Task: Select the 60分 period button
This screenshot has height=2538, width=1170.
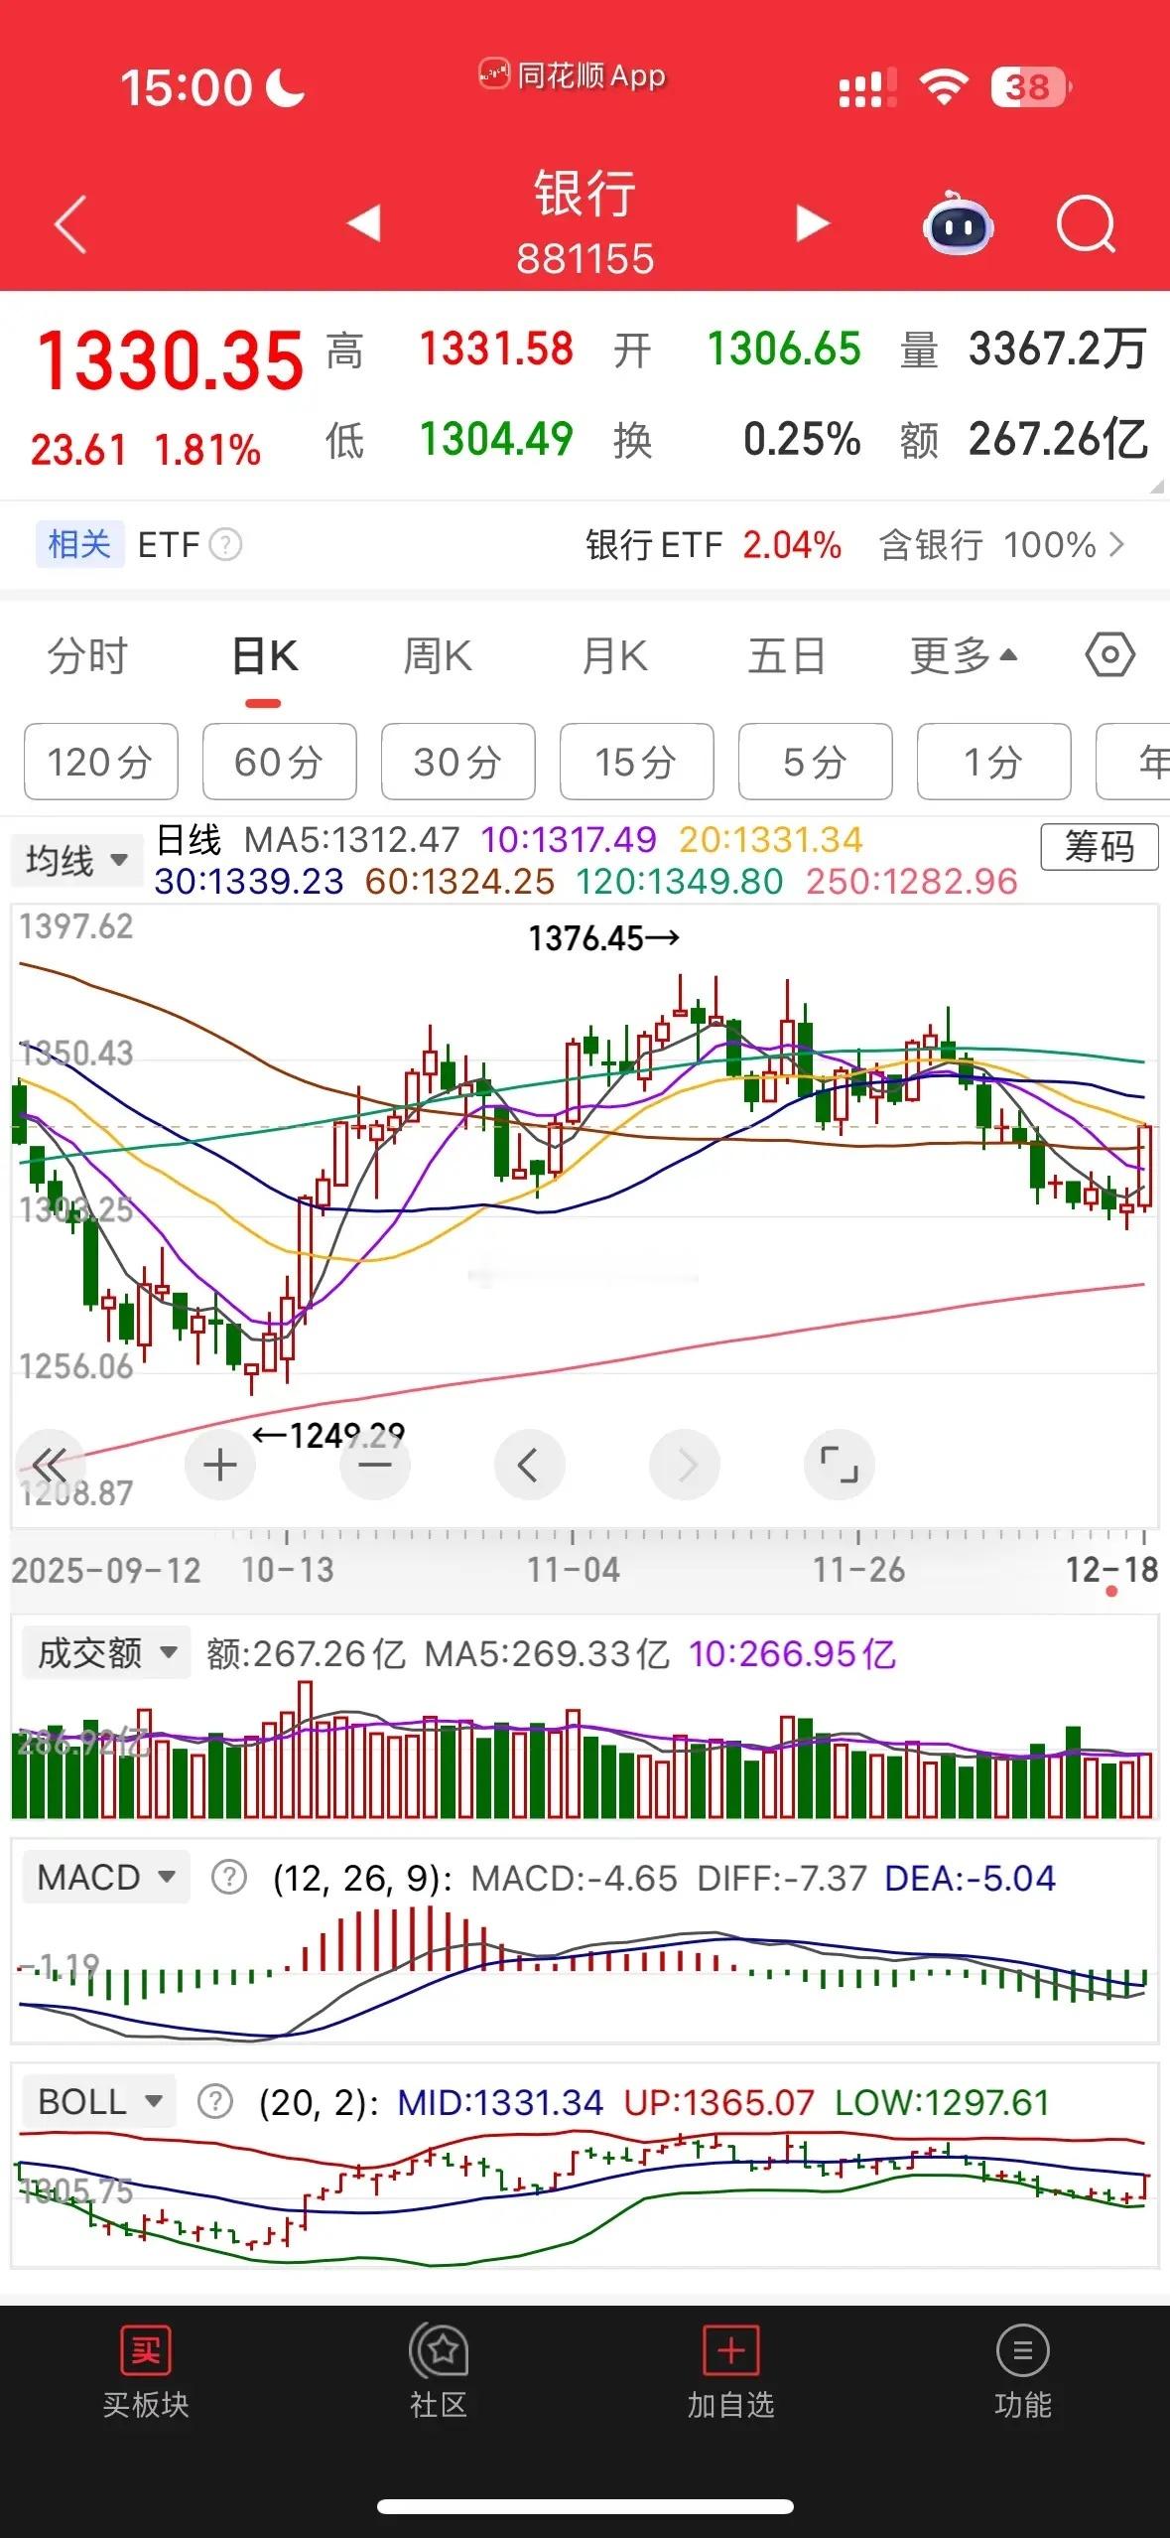Action: point(279,763)
